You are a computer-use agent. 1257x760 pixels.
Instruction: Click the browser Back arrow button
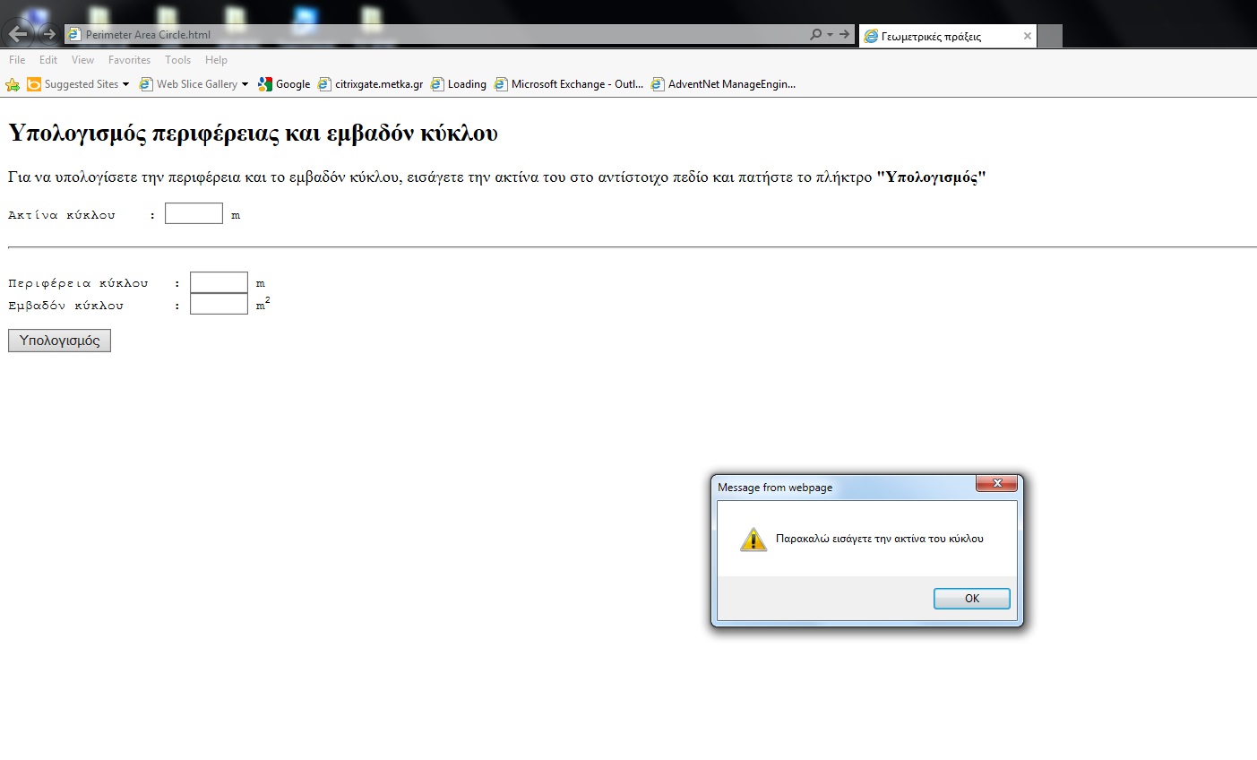pos(19,34)
